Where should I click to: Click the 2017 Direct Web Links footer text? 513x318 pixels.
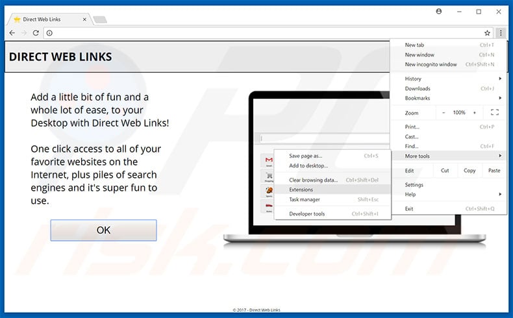tap(256, 310)
